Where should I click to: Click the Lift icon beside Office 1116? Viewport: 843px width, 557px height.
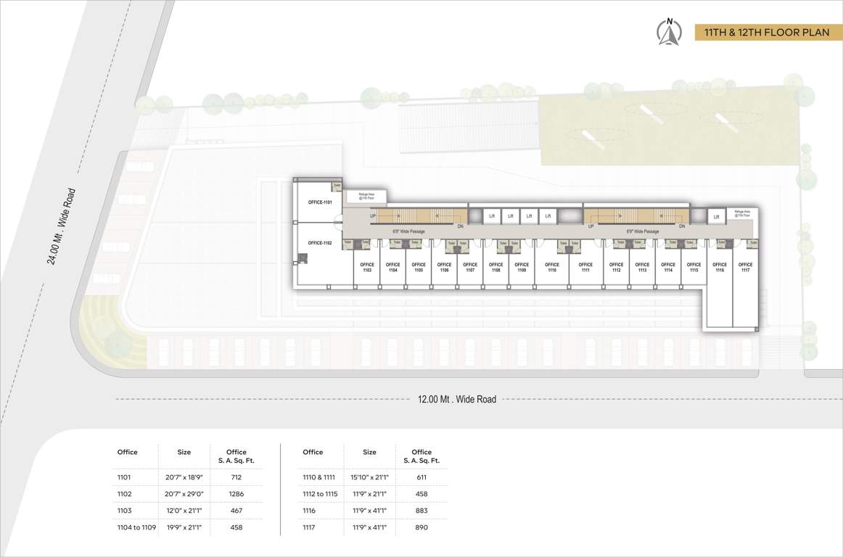tap(717, 215)
